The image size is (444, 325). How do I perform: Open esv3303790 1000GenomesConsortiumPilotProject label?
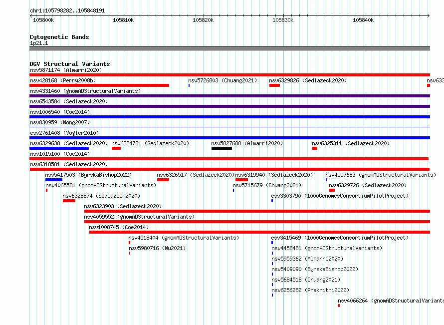[340, 196]
